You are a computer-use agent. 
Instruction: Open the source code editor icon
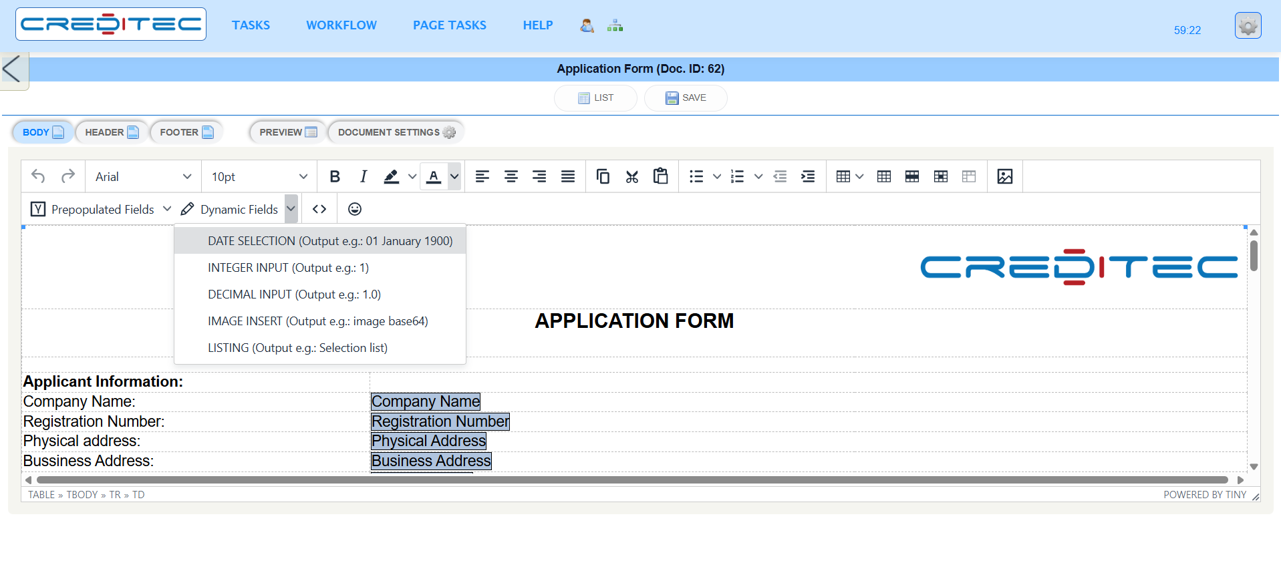[319, 209]
